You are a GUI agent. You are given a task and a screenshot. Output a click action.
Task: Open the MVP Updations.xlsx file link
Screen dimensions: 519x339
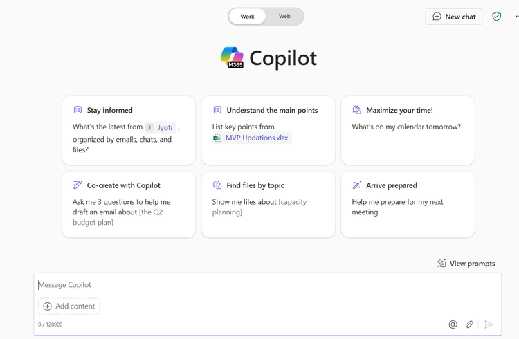[257, 138]
